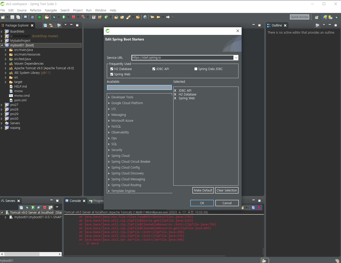Click the Forward navigation arrow
Viewport: 341px width, 263px height.
click(x=168, y=17)
